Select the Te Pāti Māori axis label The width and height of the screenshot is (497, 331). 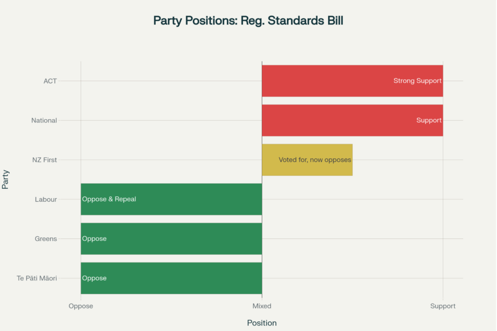(37, 278)
